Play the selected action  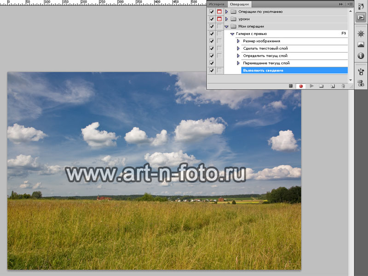pos(311,86)
